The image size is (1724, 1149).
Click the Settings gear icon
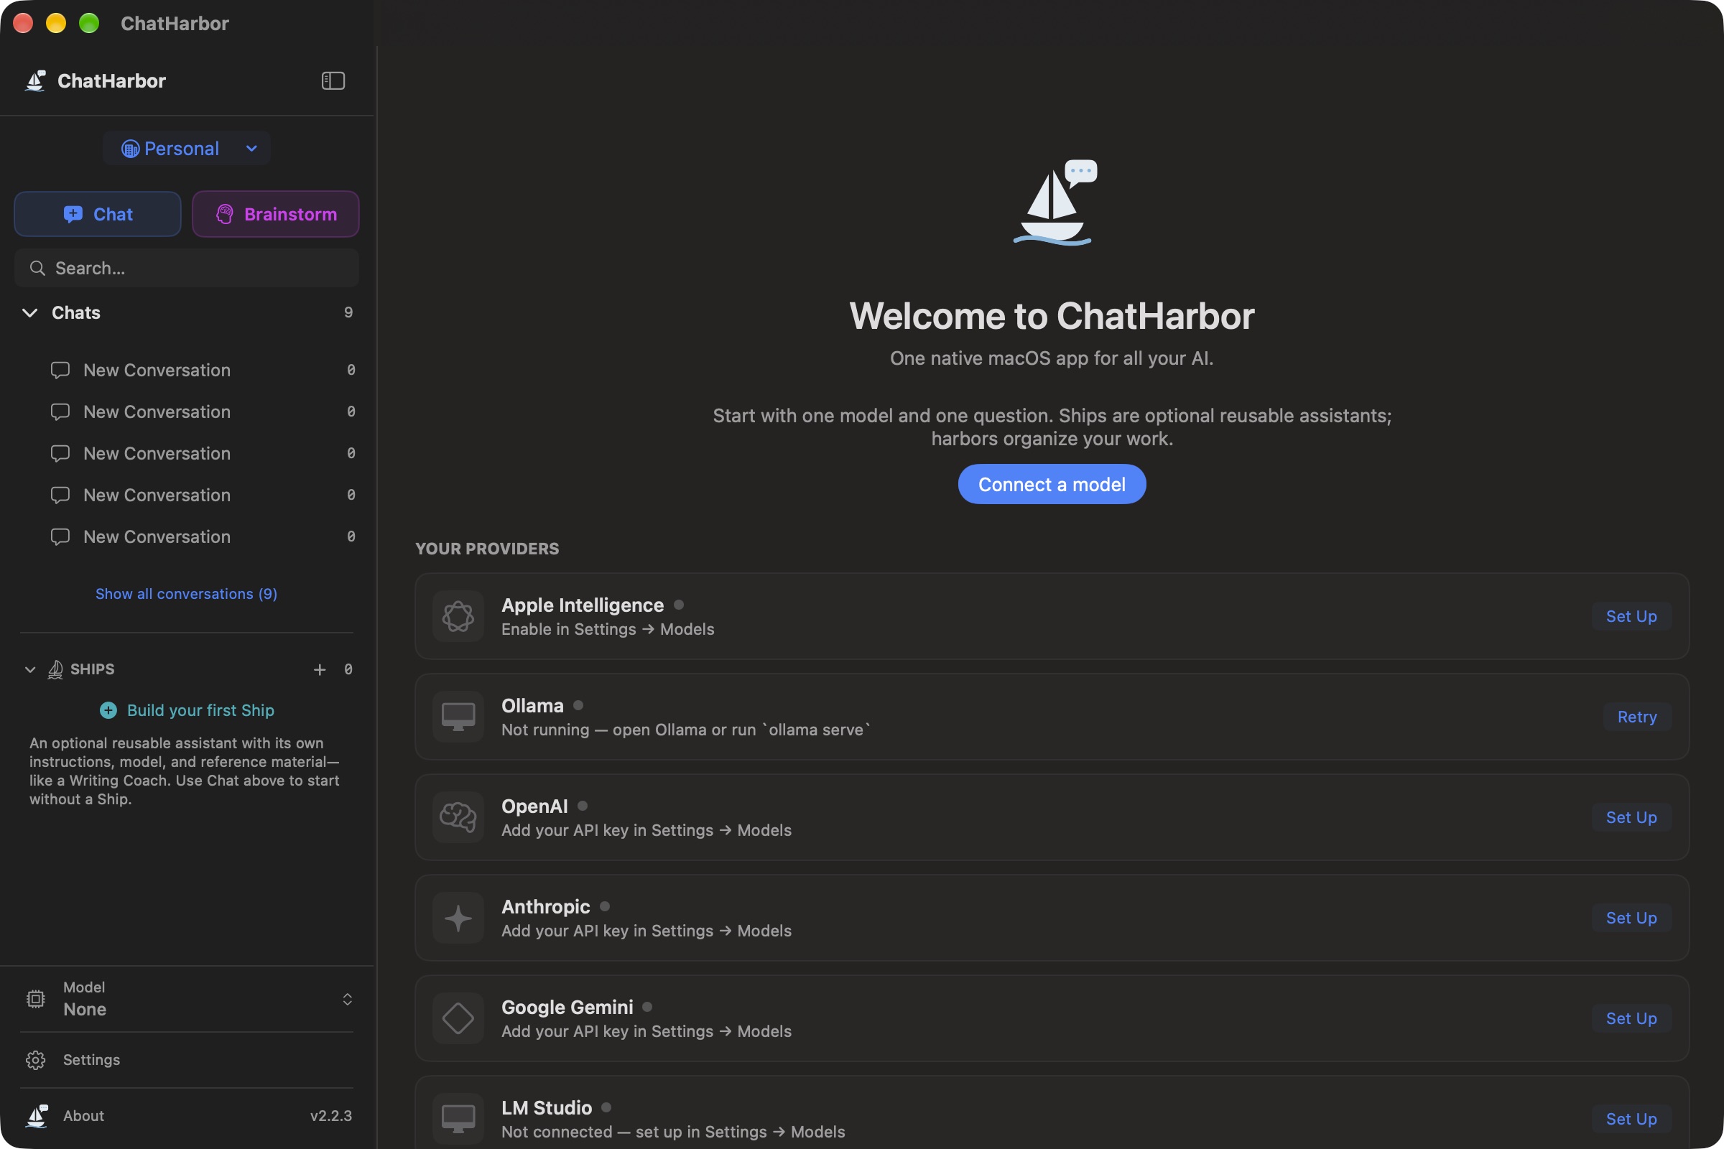35,1060
